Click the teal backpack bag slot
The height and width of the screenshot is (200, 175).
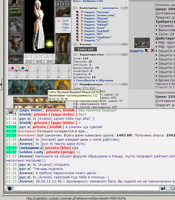coord(16,87)
